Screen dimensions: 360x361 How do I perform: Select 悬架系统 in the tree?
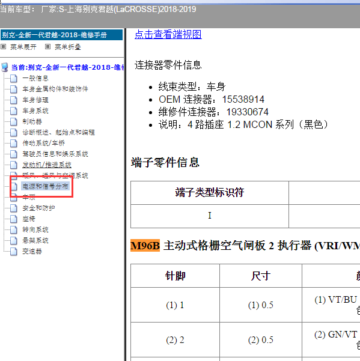(35, 241)
